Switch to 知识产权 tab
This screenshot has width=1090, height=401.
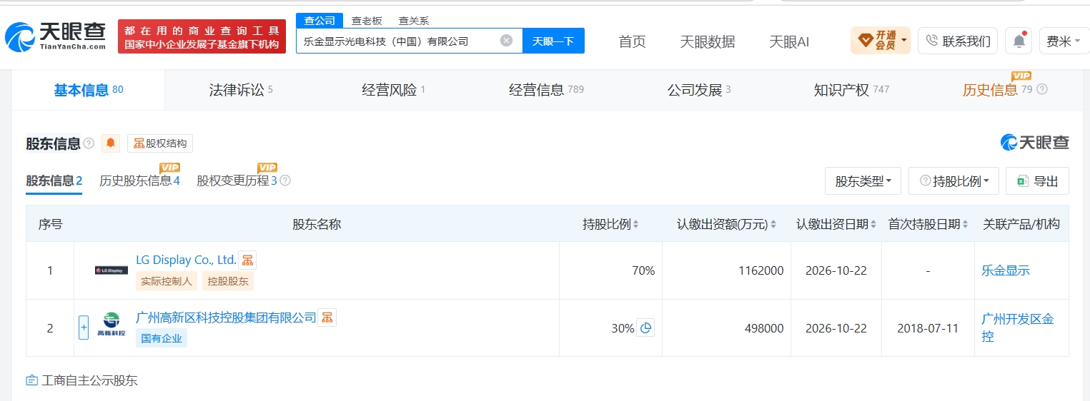851,90
